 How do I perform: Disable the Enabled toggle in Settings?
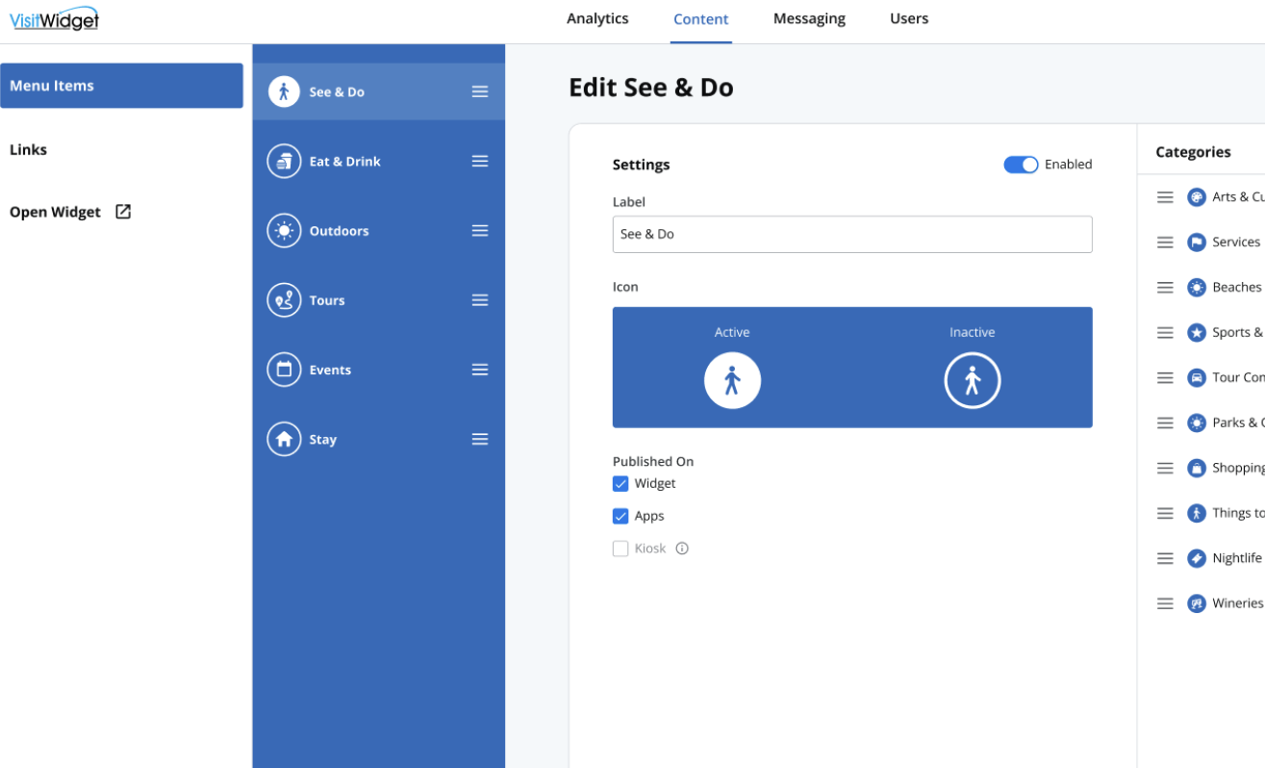pyautogui.click(x=1020, y=165)
